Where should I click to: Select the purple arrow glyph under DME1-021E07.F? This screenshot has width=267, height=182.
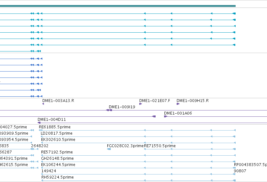(x=141, y=104)
